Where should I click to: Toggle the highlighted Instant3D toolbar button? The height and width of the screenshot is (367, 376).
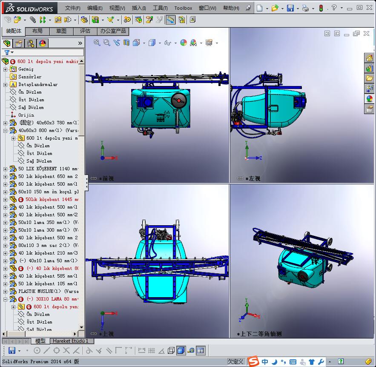pos(170,20)
